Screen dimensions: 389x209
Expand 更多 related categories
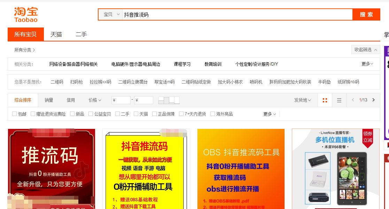(x=367, y=64)
